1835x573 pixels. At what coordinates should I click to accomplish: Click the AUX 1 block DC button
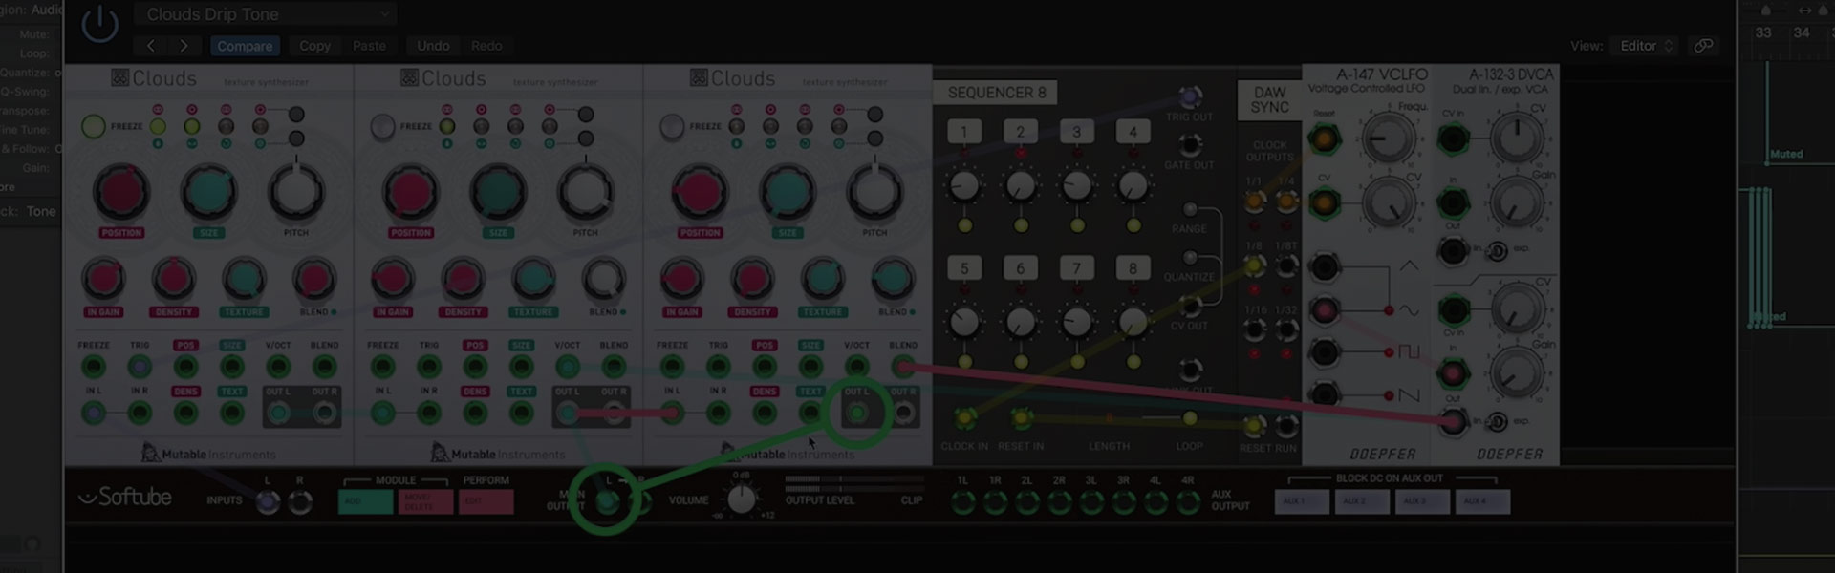tap(1301, 501)
